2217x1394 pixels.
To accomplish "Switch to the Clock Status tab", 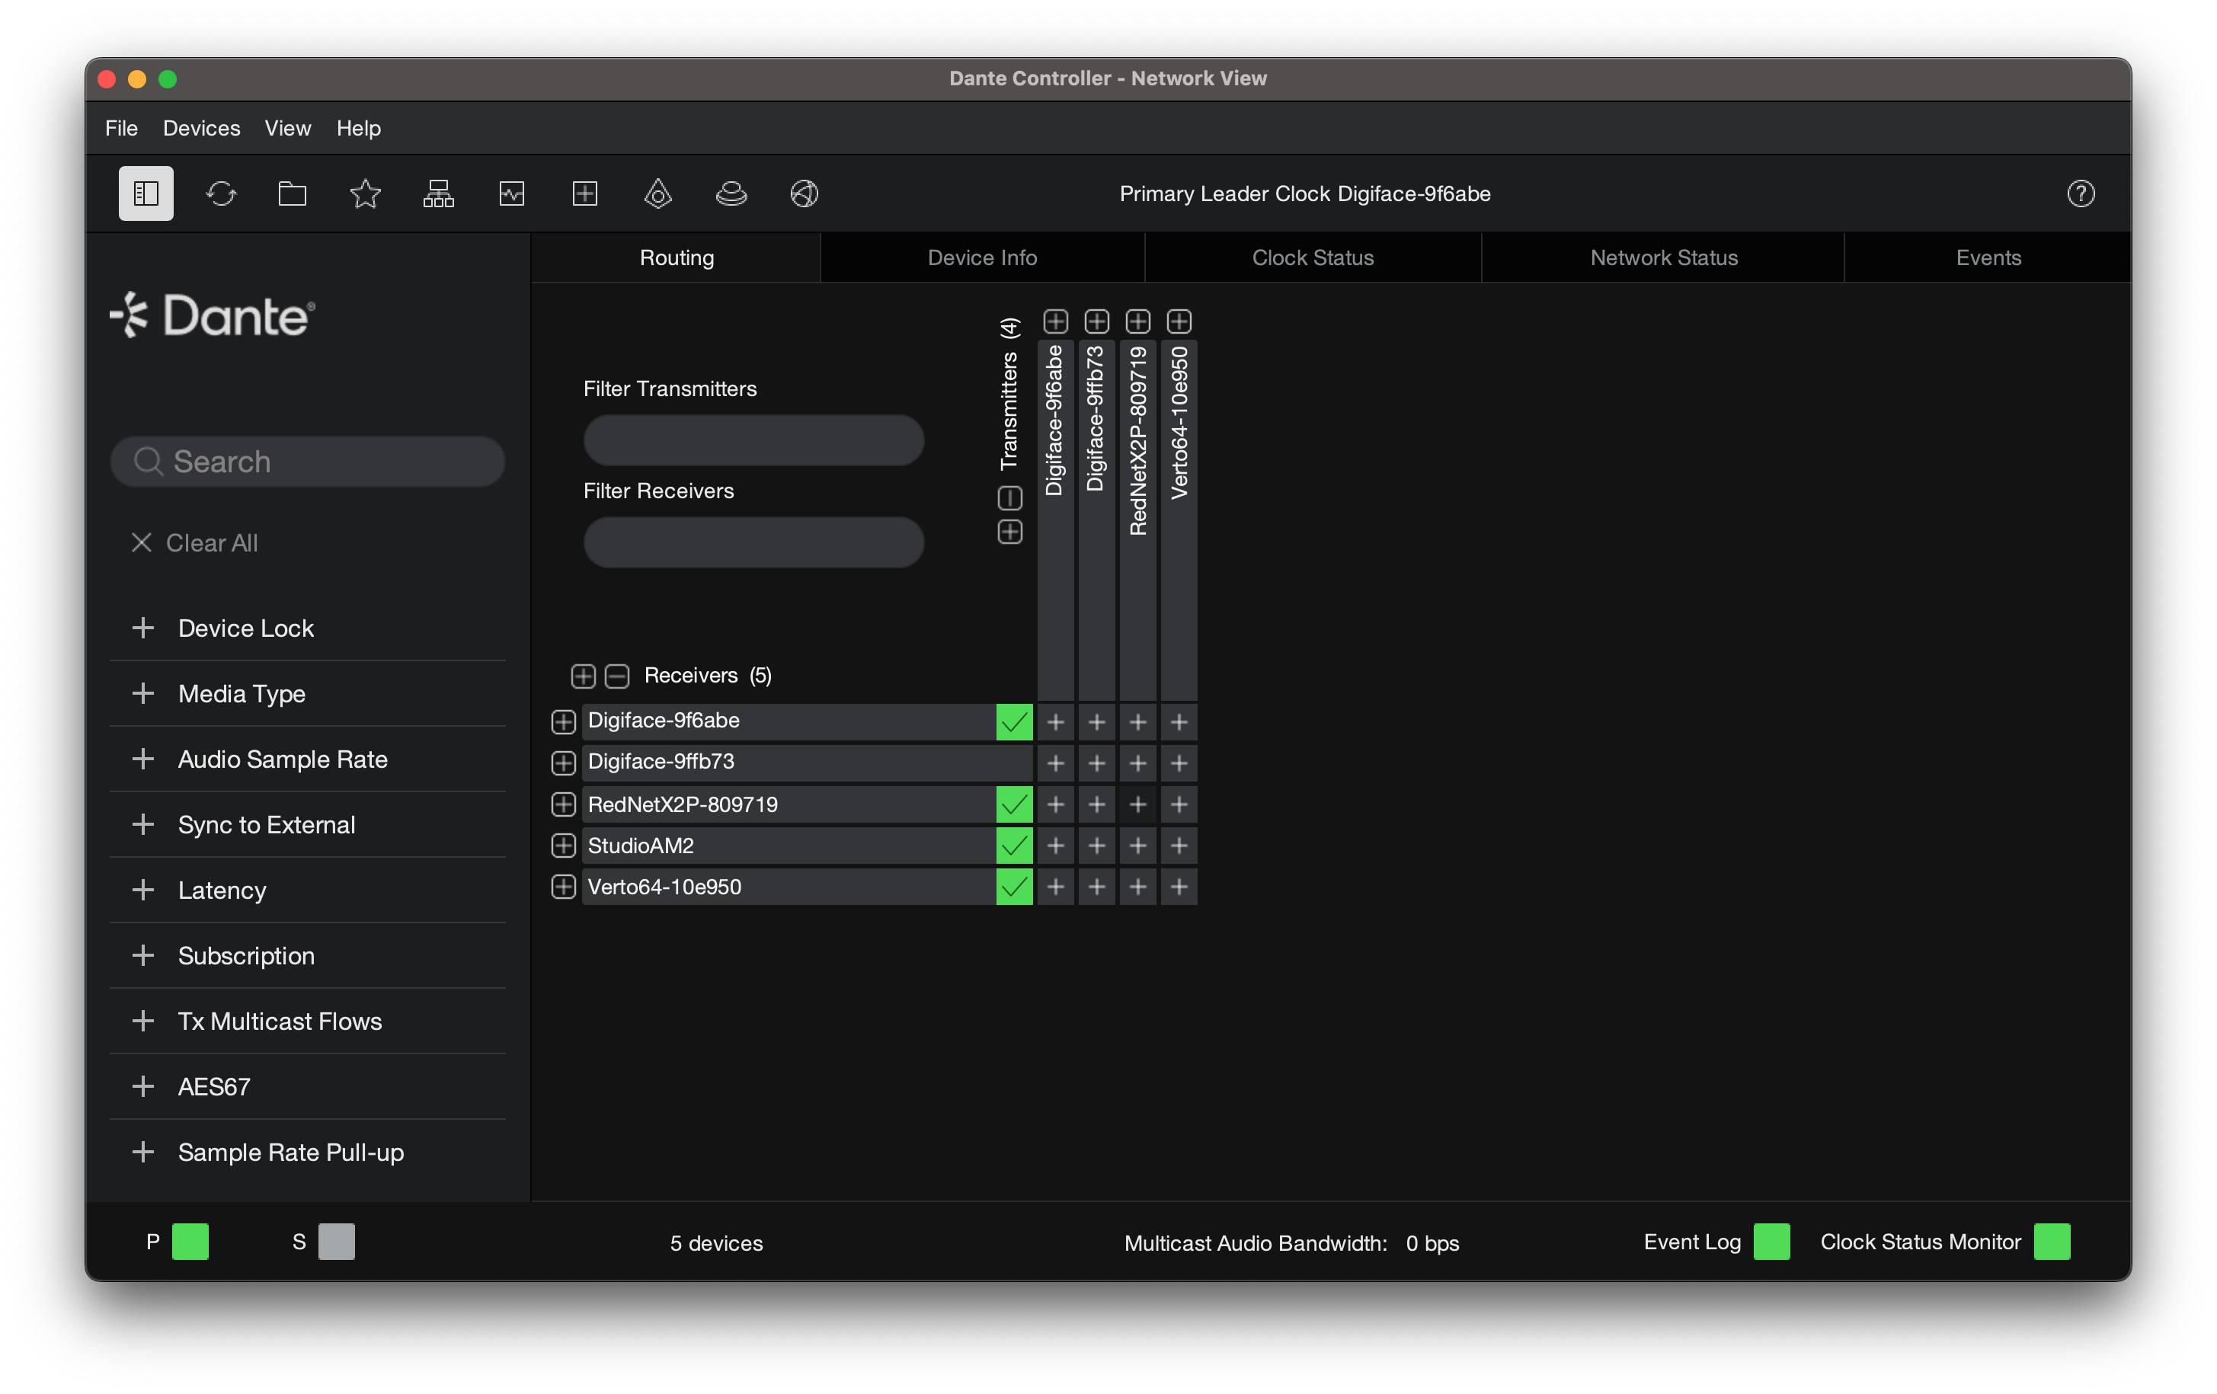I will [1313, 257].
